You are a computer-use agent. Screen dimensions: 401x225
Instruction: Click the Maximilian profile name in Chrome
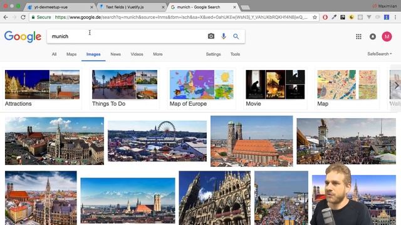[387, 6]
